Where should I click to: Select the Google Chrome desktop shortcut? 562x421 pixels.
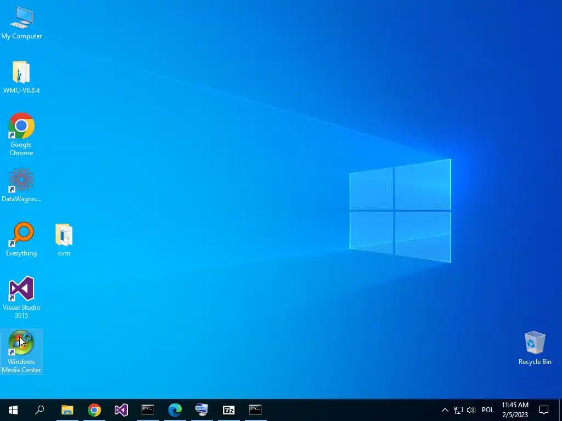pyautogui.click(x=21, y=134)
